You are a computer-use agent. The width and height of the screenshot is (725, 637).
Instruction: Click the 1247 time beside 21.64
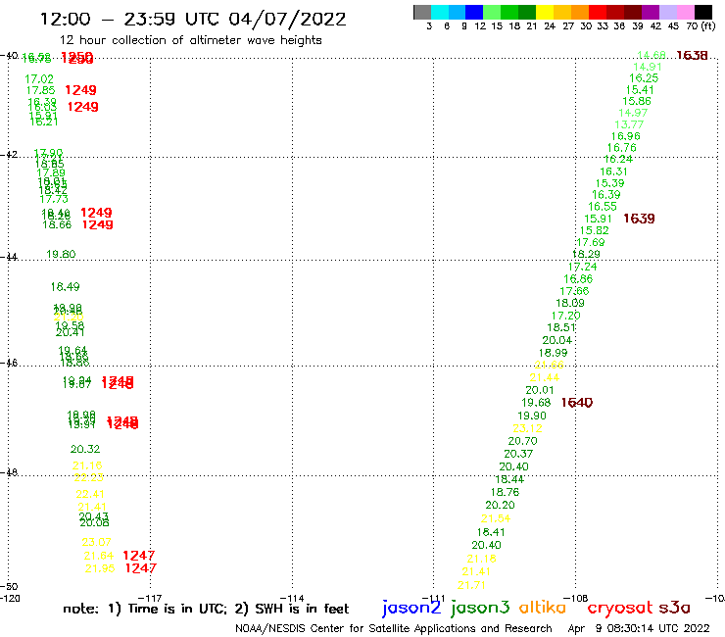pyautogui.click(x=139, y=555)
